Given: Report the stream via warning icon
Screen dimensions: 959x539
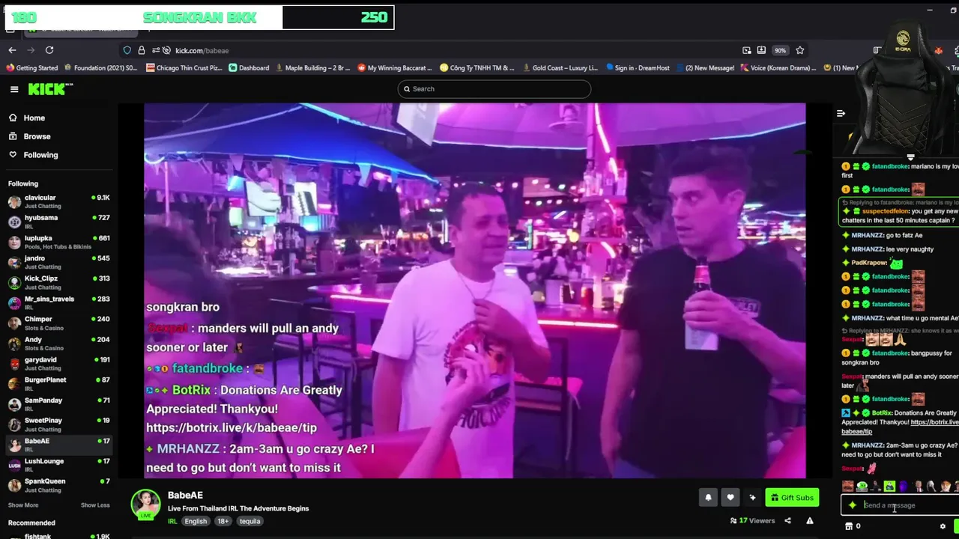Looking at the screenshot, I should tap(810, 520).
